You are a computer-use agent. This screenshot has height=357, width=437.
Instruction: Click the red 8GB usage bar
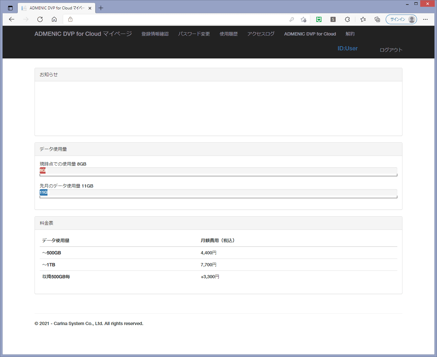(43, 170)
